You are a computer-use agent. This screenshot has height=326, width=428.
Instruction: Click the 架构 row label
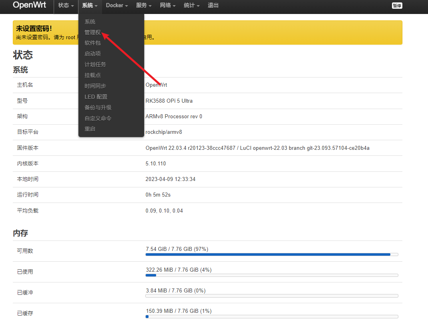(22, 116)
